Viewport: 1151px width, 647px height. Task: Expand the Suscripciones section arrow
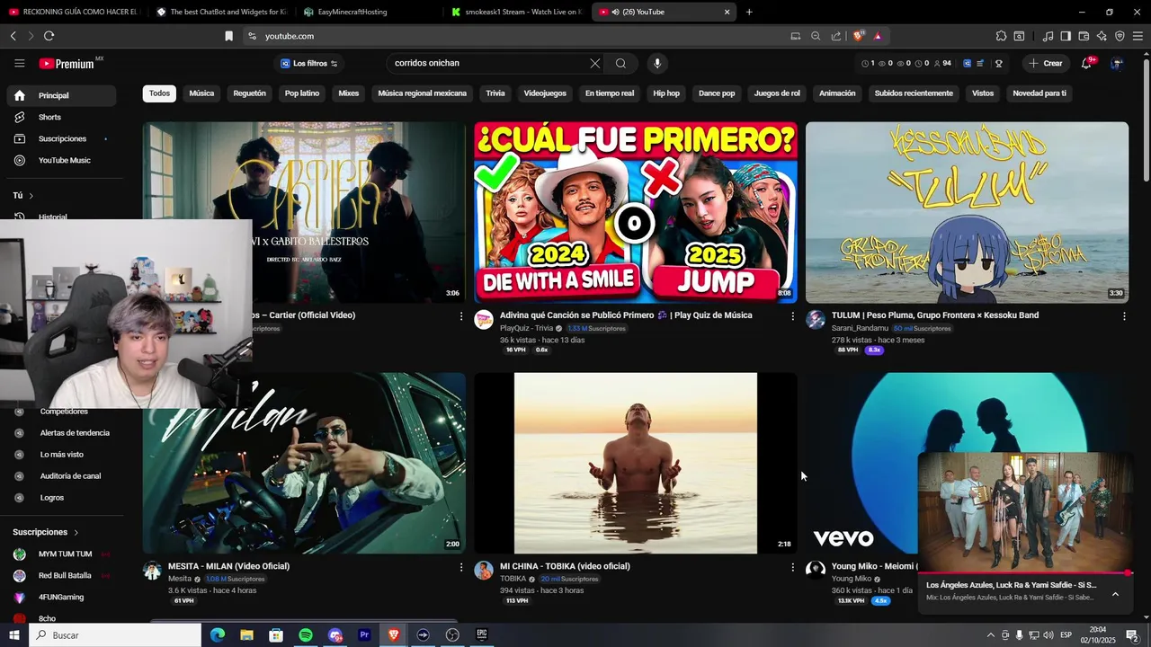[x=76, y=532]
